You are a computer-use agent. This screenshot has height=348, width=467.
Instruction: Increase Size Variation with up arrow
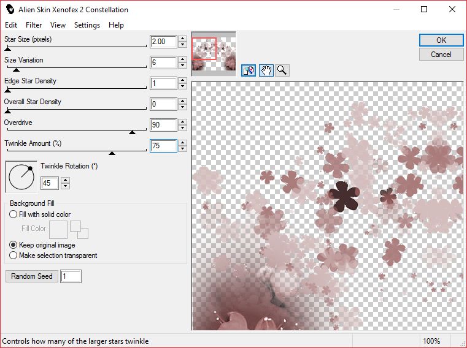pyautogui.click(x=183, y=59)
